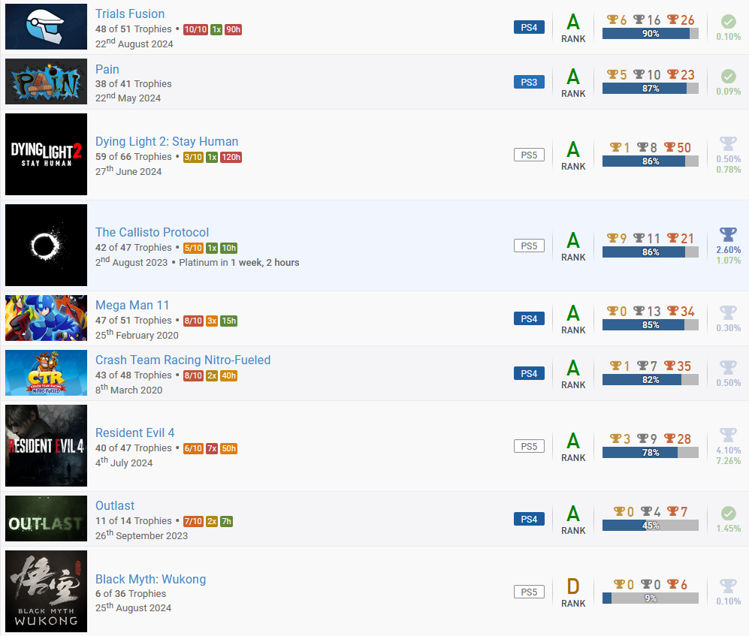
Task: Click the Trials Fusion completion checkmark icon
Action: pyautogui.click(x=728, y=21)
